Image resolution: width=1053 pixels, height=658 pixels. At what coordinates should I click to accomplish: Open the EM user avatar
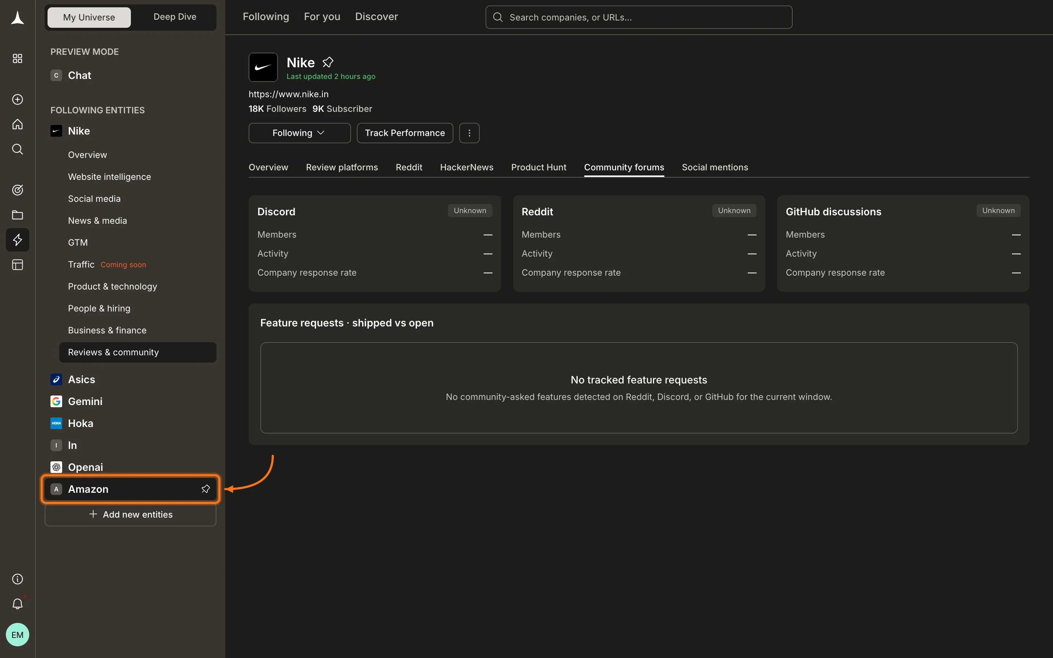[18, 635]
